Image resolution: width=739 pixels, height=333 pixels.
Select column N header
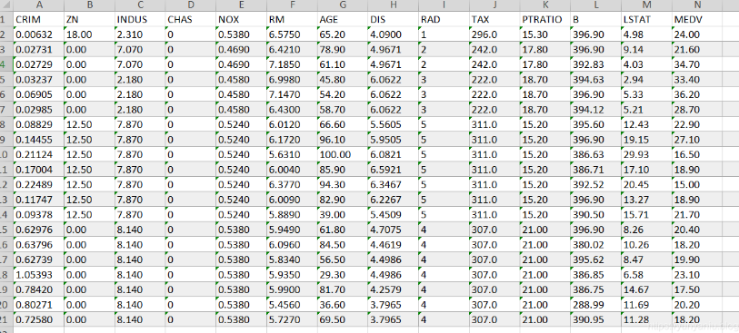coord(697,5)
